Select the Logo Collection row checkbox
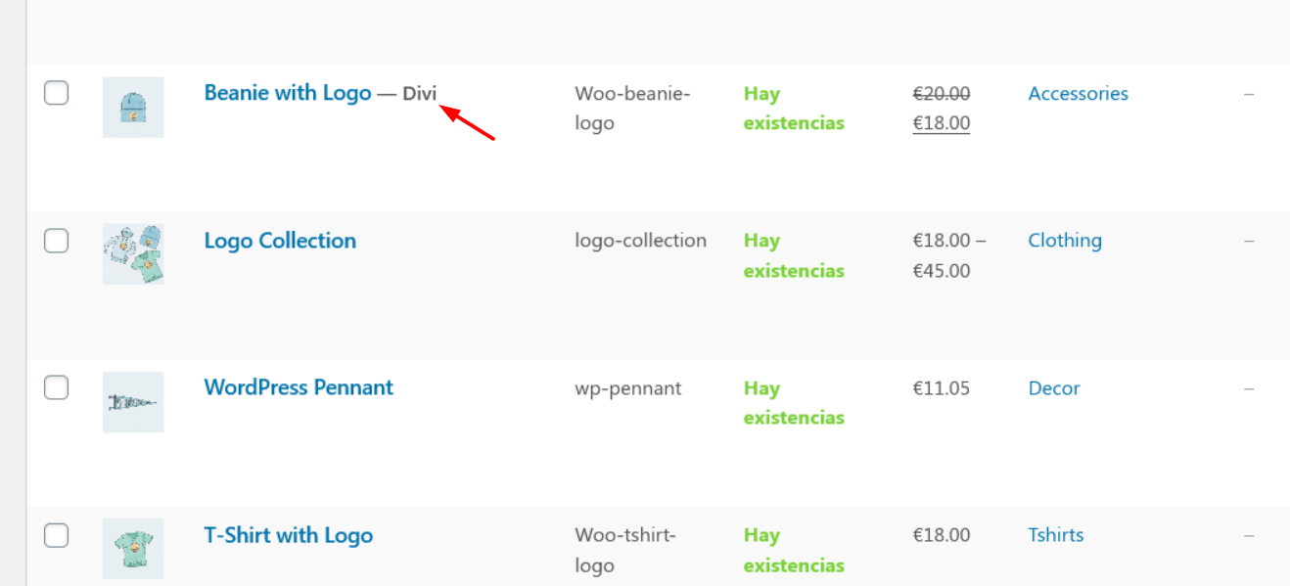This screenshot has height=586, width=1290. (x=57, y=241)
